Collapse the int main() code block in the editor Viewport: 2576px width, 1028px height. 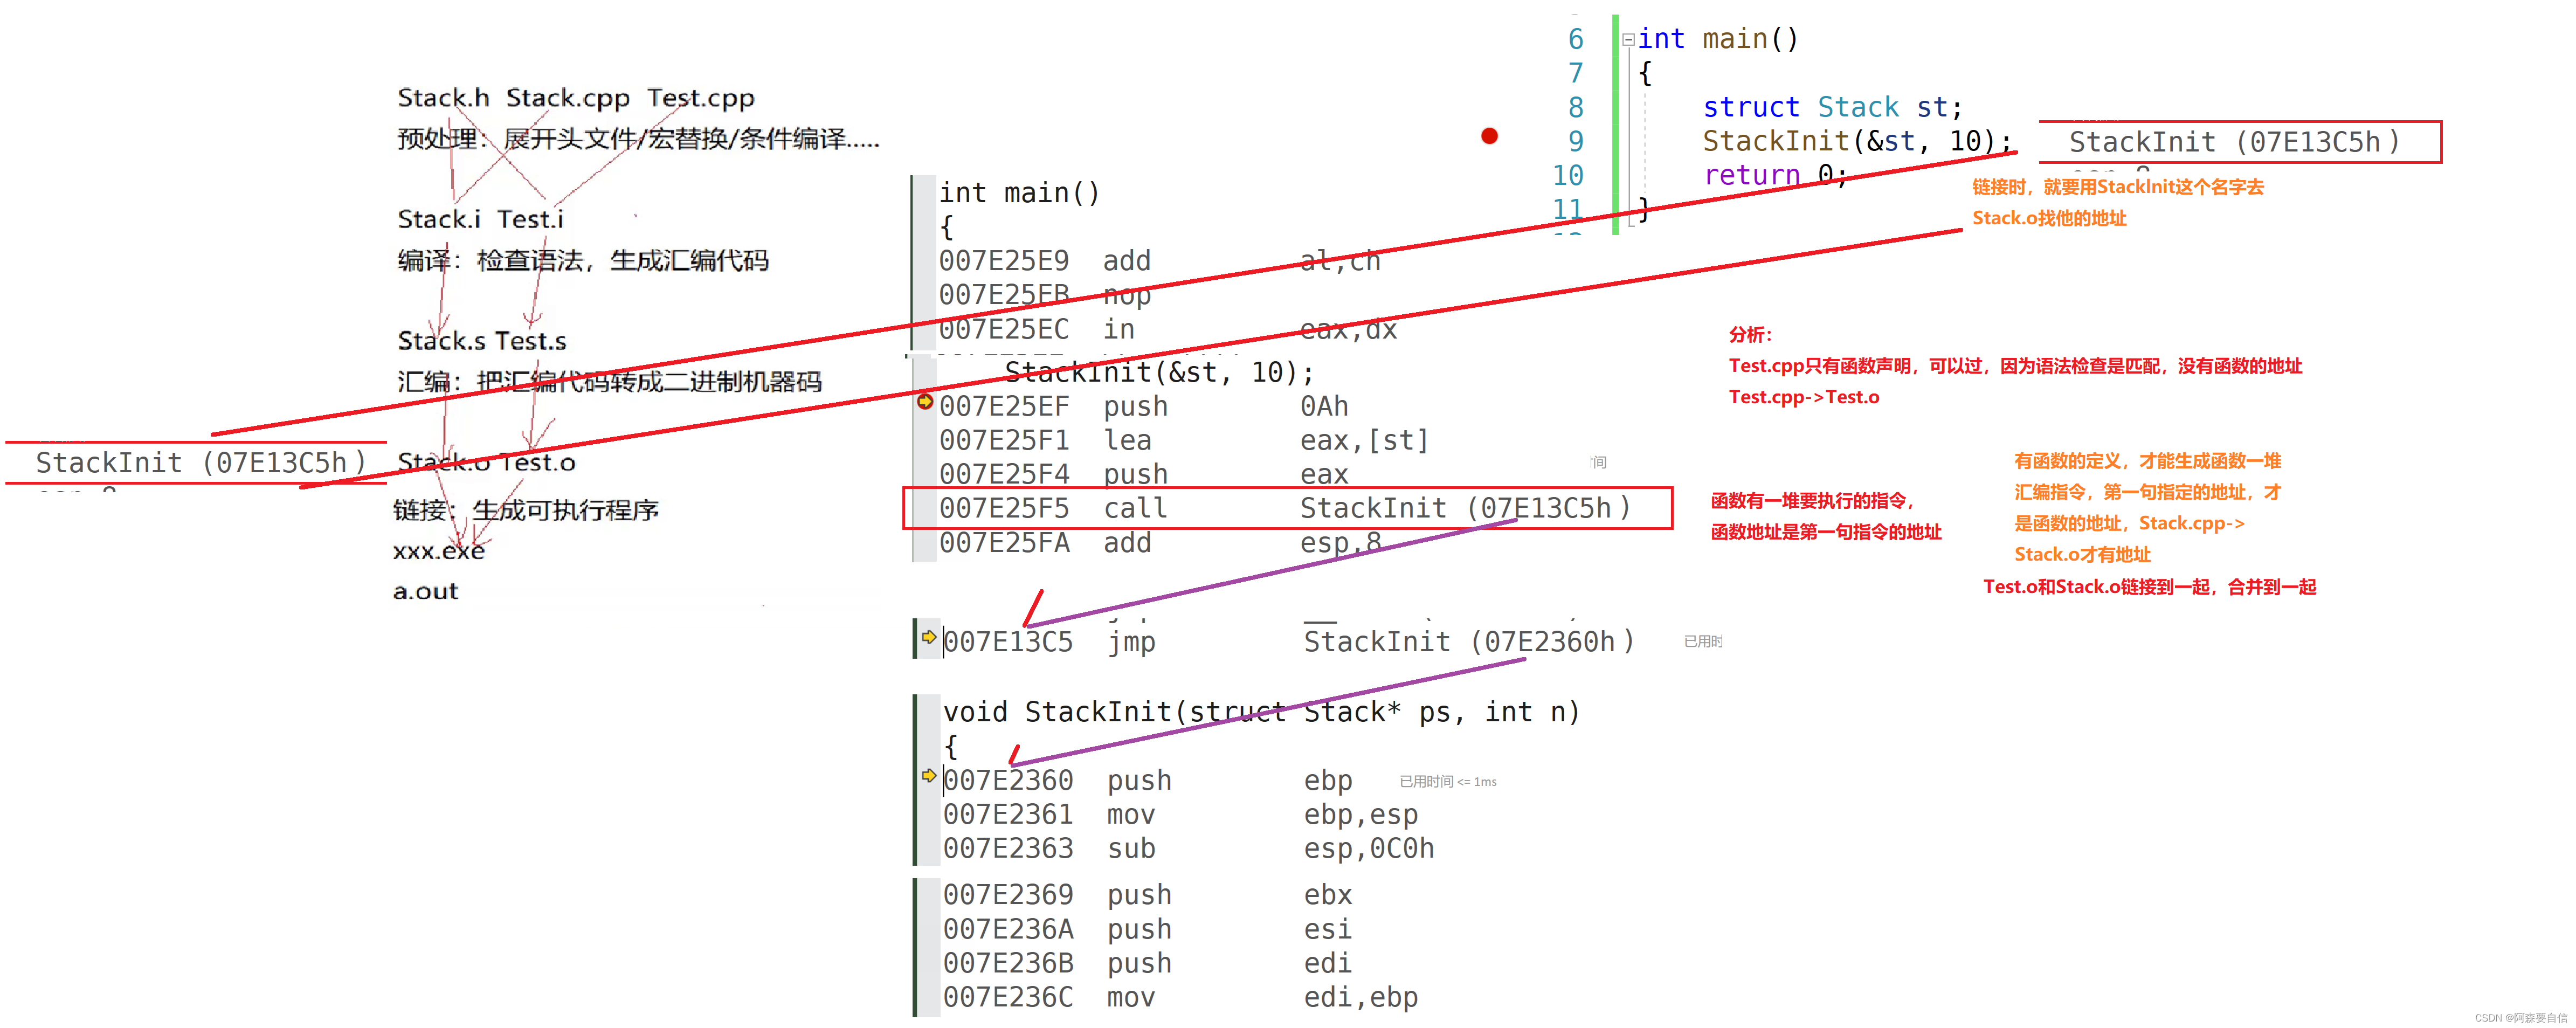click(1628, 40)
